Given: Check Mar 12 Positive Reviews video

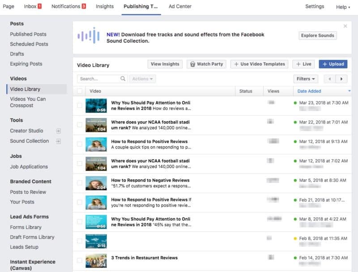Looking at the screenshot, I should pyautogui.click(x=80, y=144).
